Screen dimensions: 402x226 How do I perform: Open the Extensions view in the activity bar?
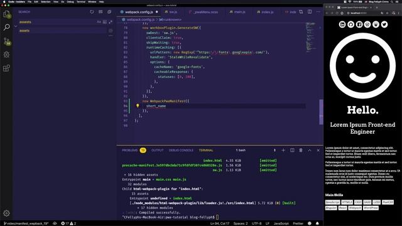tap(7, 68)
